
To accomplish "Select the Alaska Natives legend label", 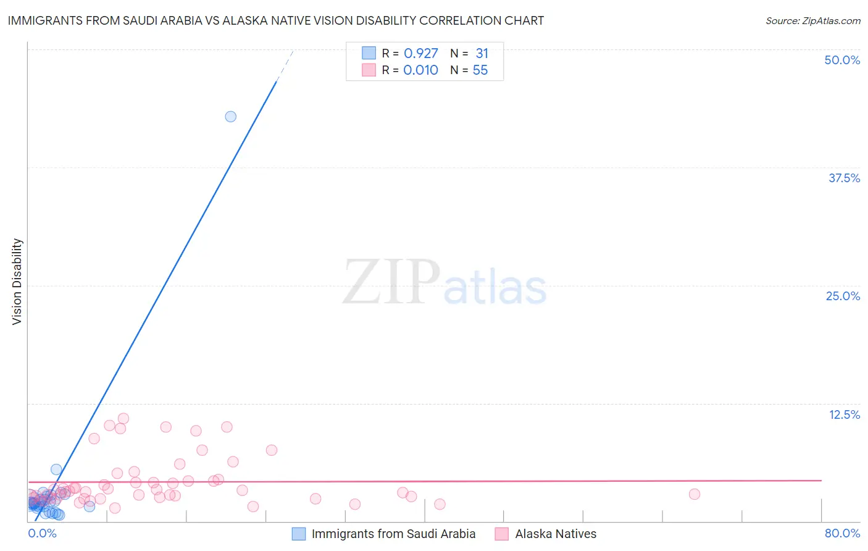I will pos(556,534).
